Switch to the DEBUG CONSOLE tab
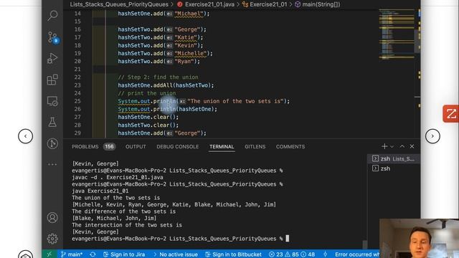This screenshot has width=459, height=258. pyautogui.click(x=177, y=146)
